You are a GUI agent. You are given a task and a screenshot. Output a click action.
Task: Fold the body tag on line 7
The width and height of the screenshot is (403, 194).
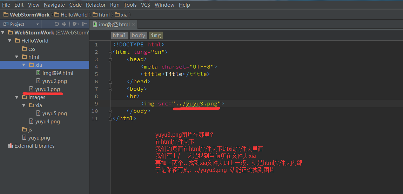pyautogui.click(x=110, y=89)
